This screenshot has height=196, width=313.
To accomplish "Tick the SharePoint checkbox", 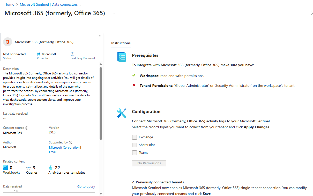I will point(135,145).
